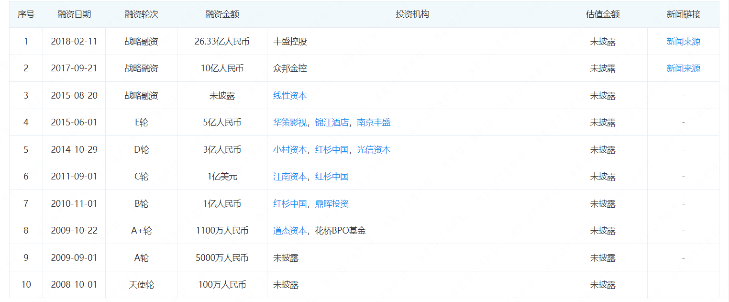The width and height of the screenshot is (729, 302).
Task: Click the 融资金额 column header
Action: click(222, 14)
